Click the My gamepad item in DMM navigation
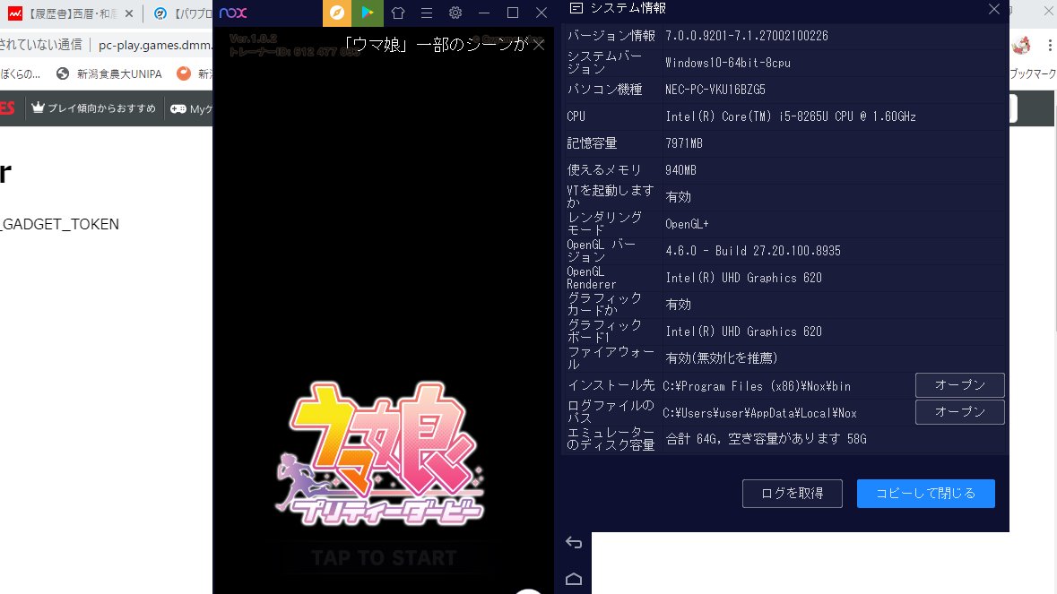This screenshot has height=594, width=1057. coord(192,108)
